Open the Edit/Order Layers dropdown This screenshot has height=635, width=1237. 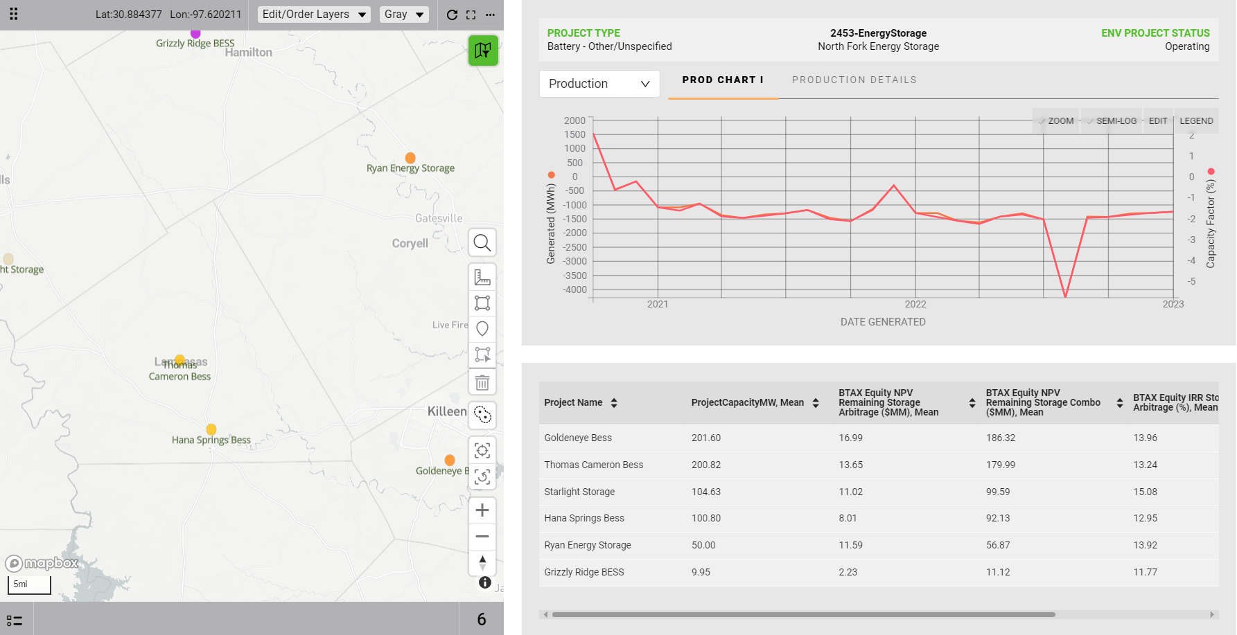(314, 15)
